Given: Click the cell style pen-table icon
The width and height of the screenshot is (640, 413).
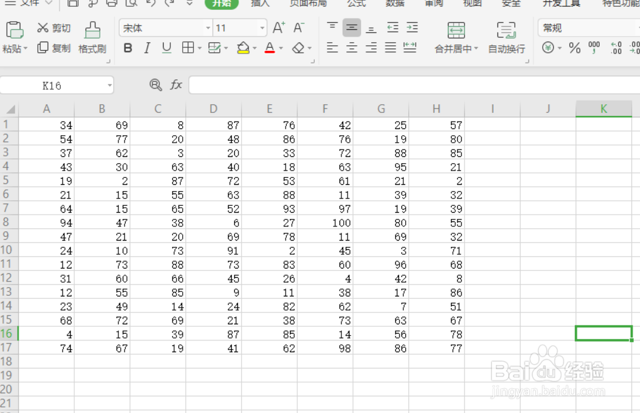Looking at the screenshot, I should (214, 48).
